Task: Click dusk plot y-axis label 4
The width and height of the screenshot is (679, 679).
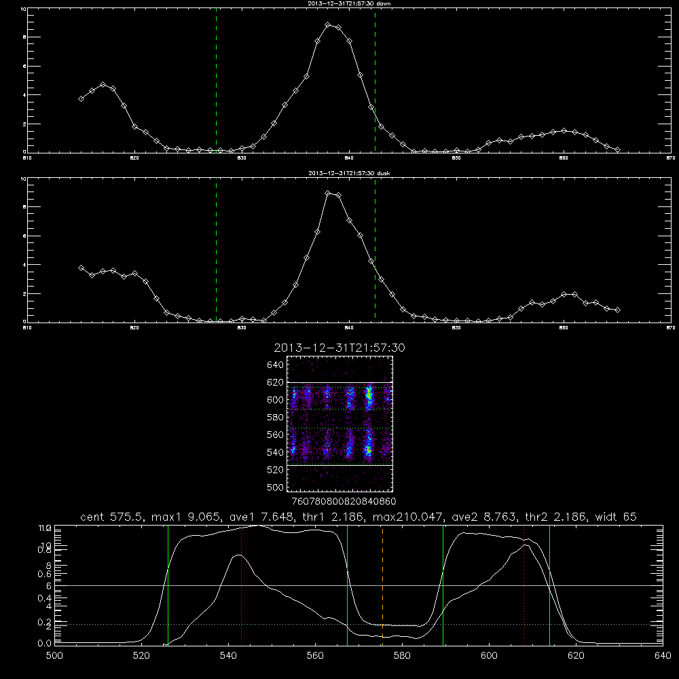Action: 24,265
